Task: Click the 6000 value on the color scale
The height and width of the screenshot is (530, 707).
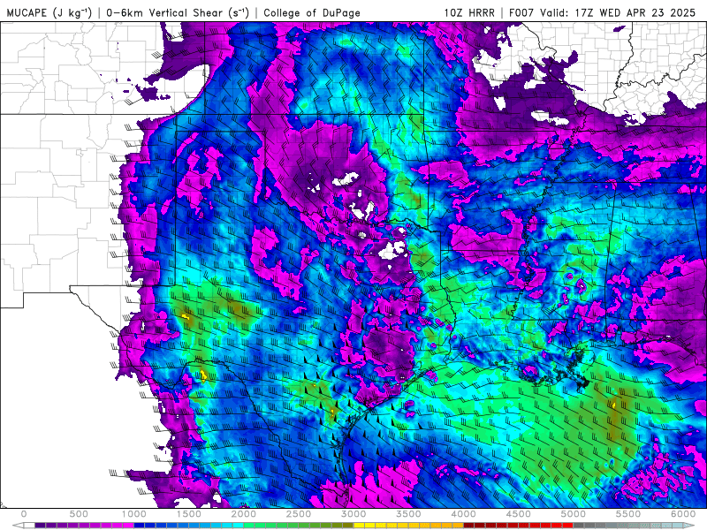Action: tap(683, 514)
